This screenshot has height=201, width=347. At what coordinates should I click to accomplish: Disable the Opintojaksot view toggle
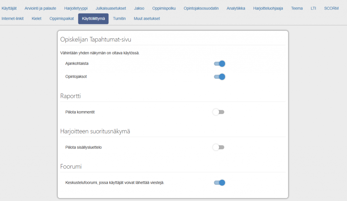[x=219, y=77]
